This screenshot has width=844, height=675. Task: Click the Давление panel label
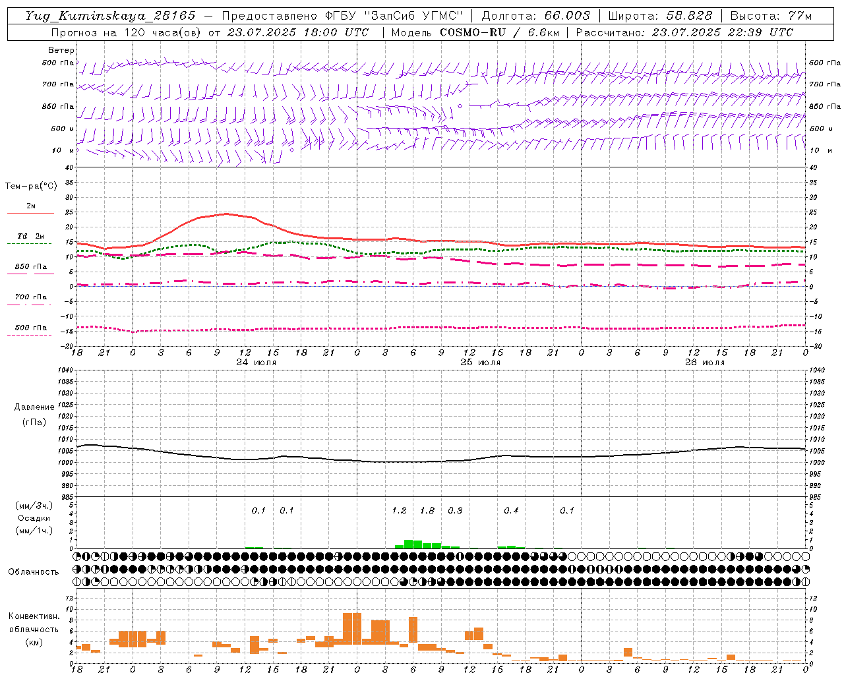(x=34, y=407)
